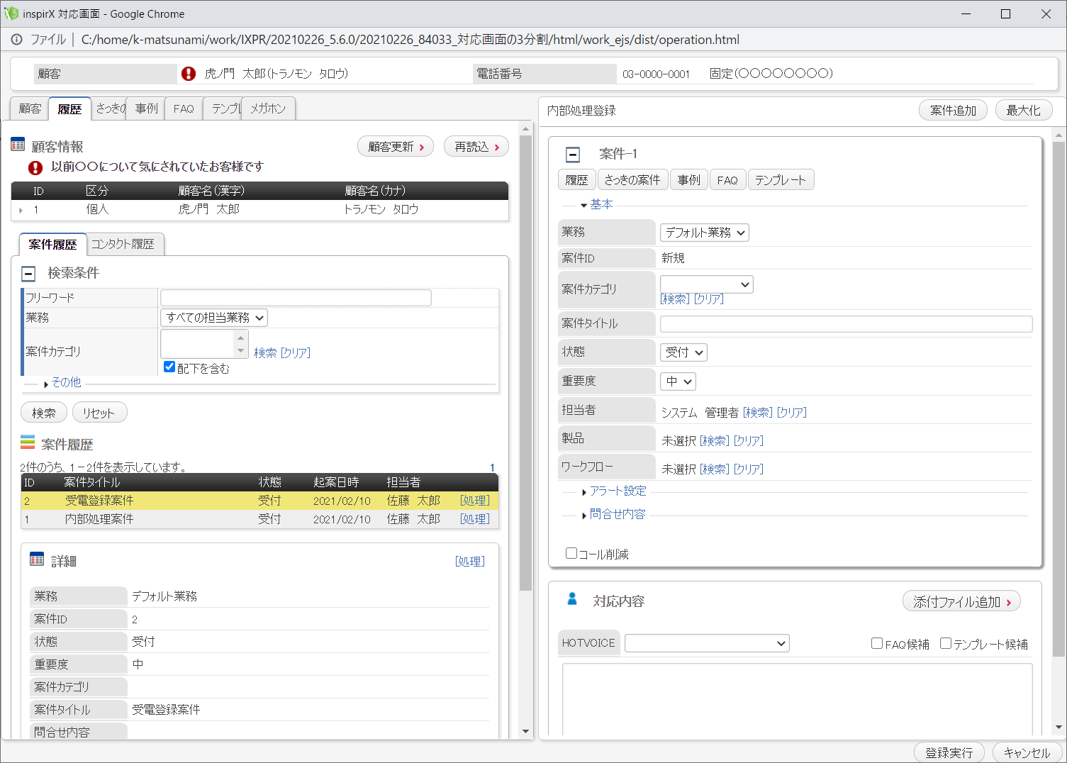Click the page number 1 link in 案件履歴
This screenshot has width=1067, height=763.
pyautogui.click(x=492, y=468)
